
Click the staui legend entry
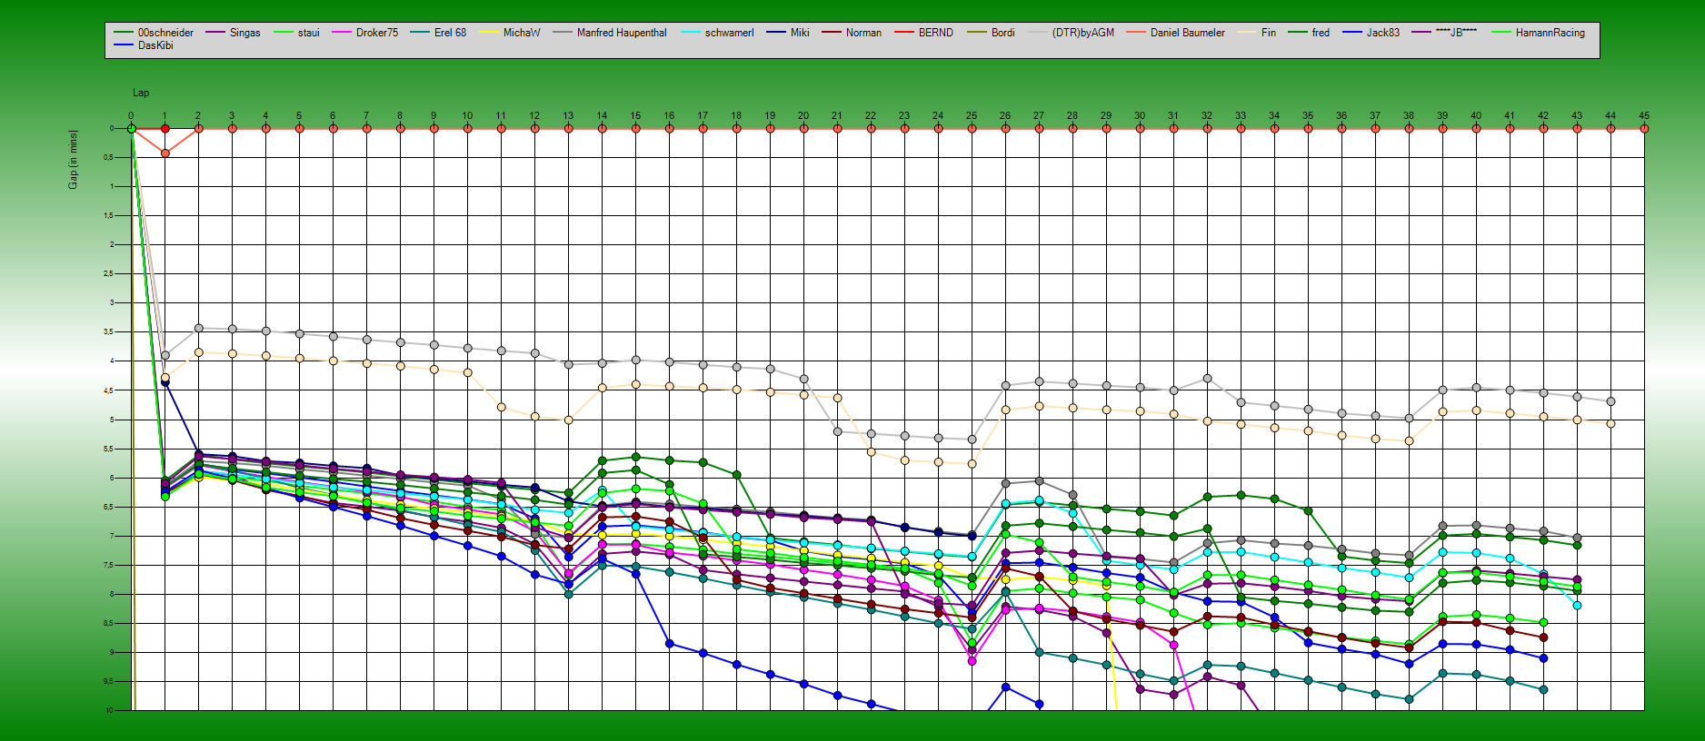tap(296, 33)
